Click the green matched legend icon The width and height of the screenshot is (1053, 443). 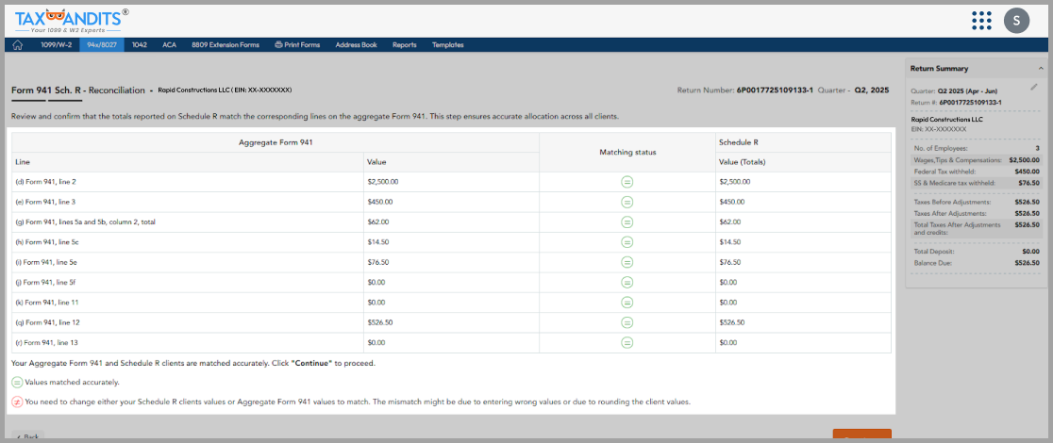pos(17,383)
